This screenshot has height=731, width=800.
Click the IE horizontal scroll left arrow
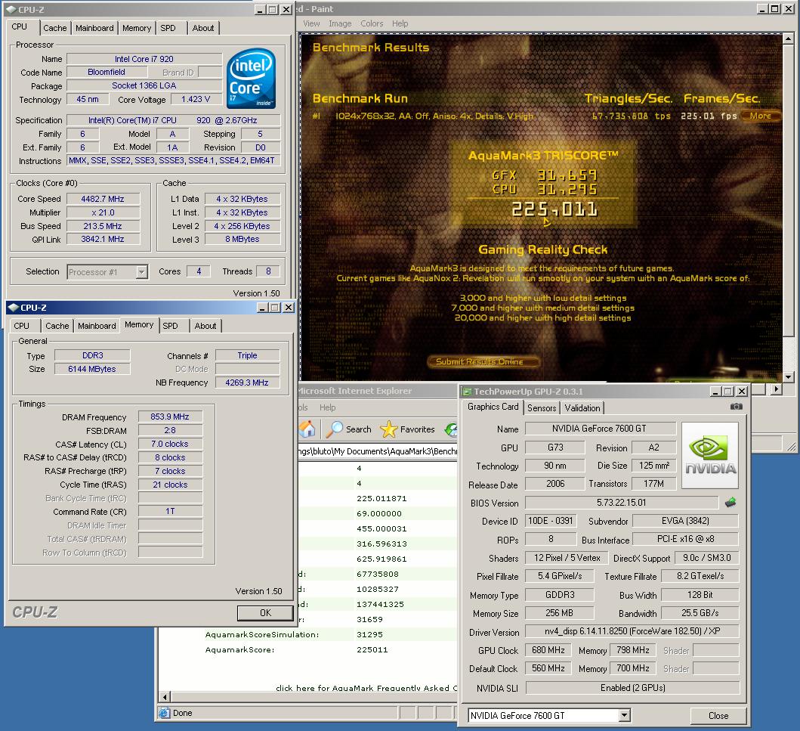point(165,697)
